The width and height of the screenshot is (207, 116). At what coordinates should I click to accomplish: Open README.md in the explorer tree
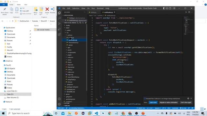(x=71, y=92)
